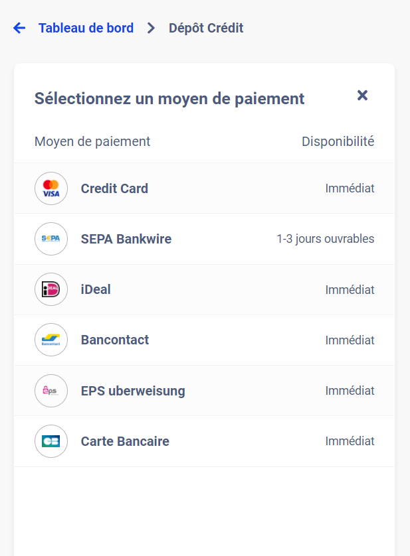
Task: Pick iDeal from the payment list
Action: [95, 289]
